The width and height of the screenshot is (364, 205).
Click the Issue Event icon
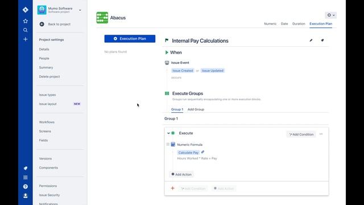coord(167,63)
